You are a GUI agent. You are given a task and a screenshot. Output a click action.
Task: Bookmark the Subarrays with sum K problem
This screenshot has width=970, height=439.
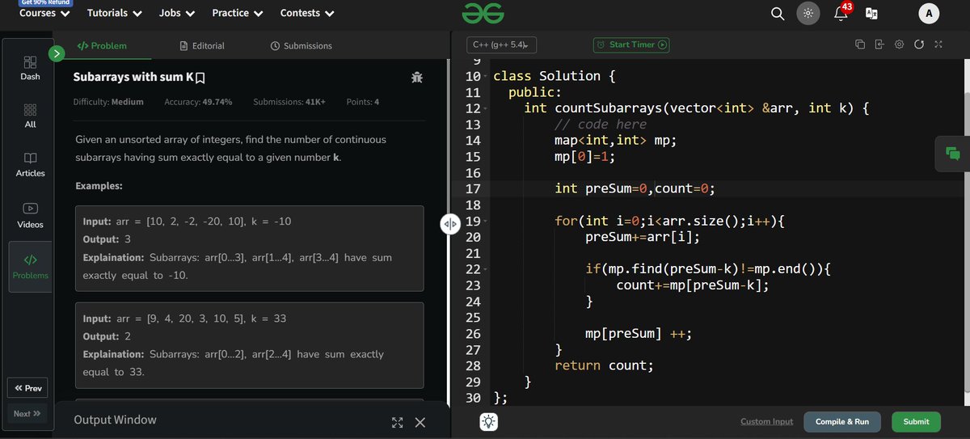pos(200,78)
